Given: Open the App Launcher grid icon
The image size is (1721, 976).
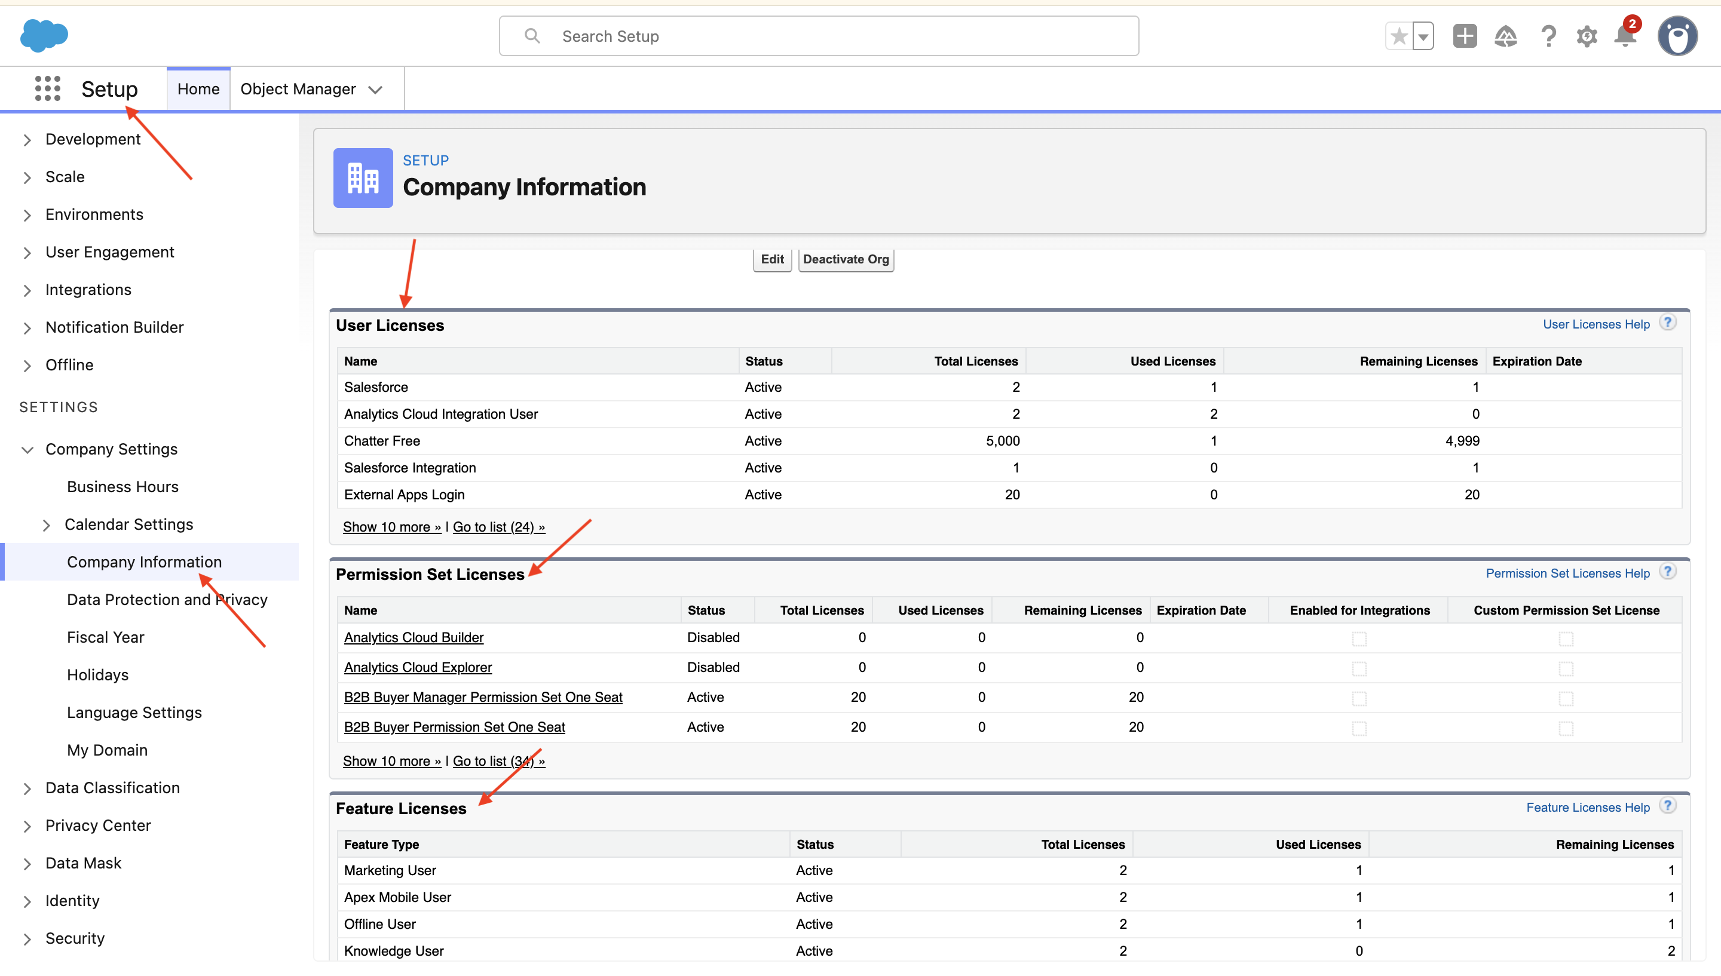Looking at the screenshot, I should click(x=48, y=88).
